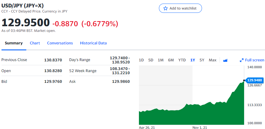265x129 pixels.
Task: Select the YTD chart range
Action: (182, 60)
